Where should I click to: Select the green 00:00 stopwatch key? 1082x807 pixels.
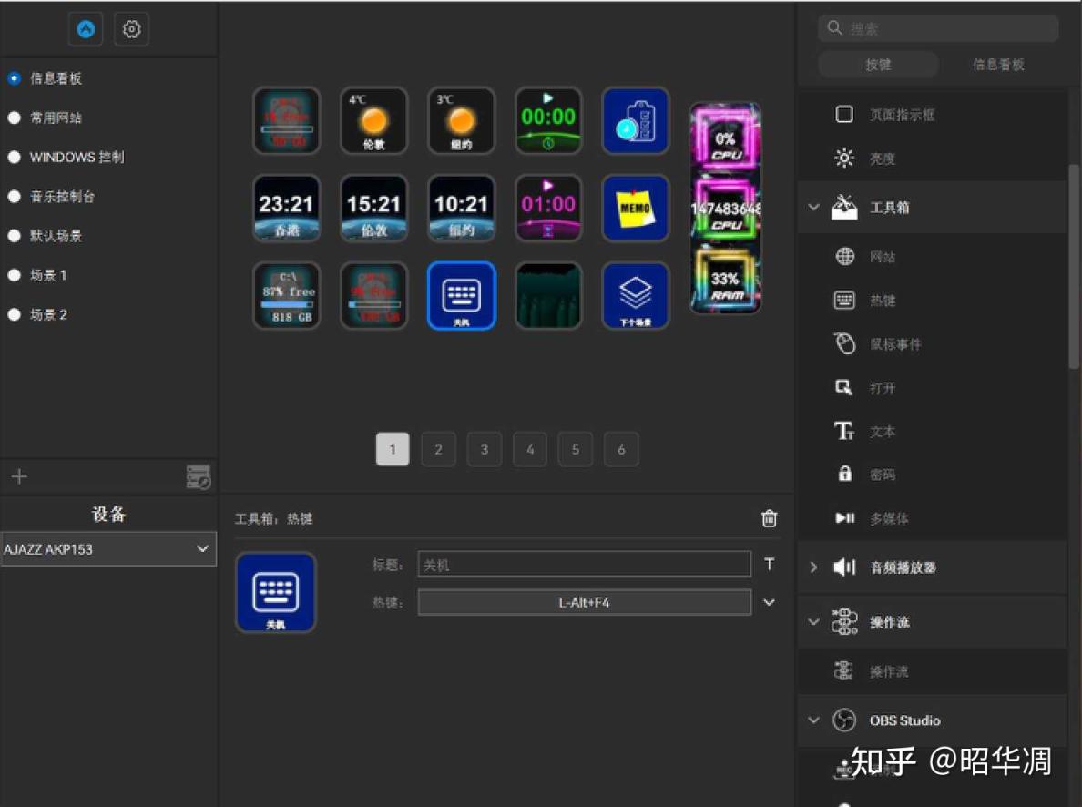coord(548,121)
